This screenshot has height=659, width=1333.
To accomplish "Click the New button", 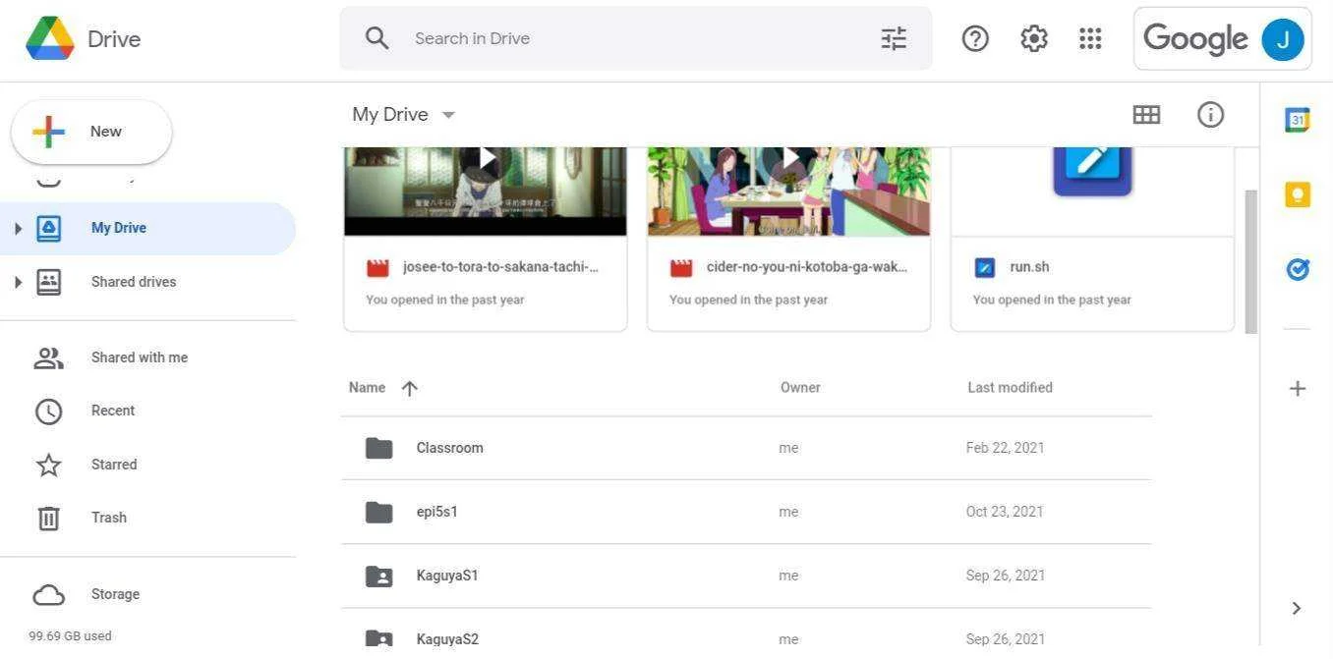I will 91,132.
